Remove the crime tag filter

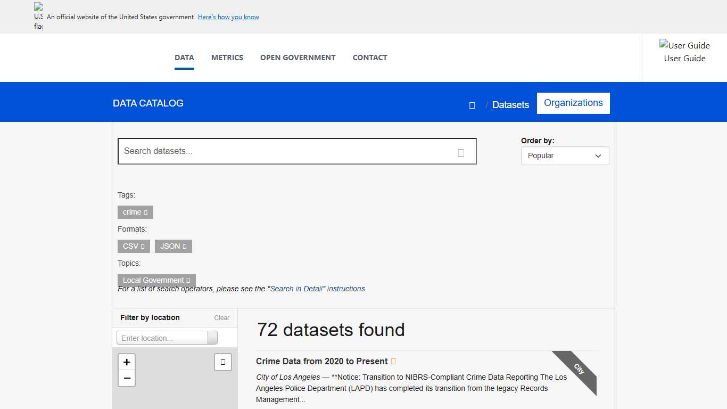[x=145, y=212]
